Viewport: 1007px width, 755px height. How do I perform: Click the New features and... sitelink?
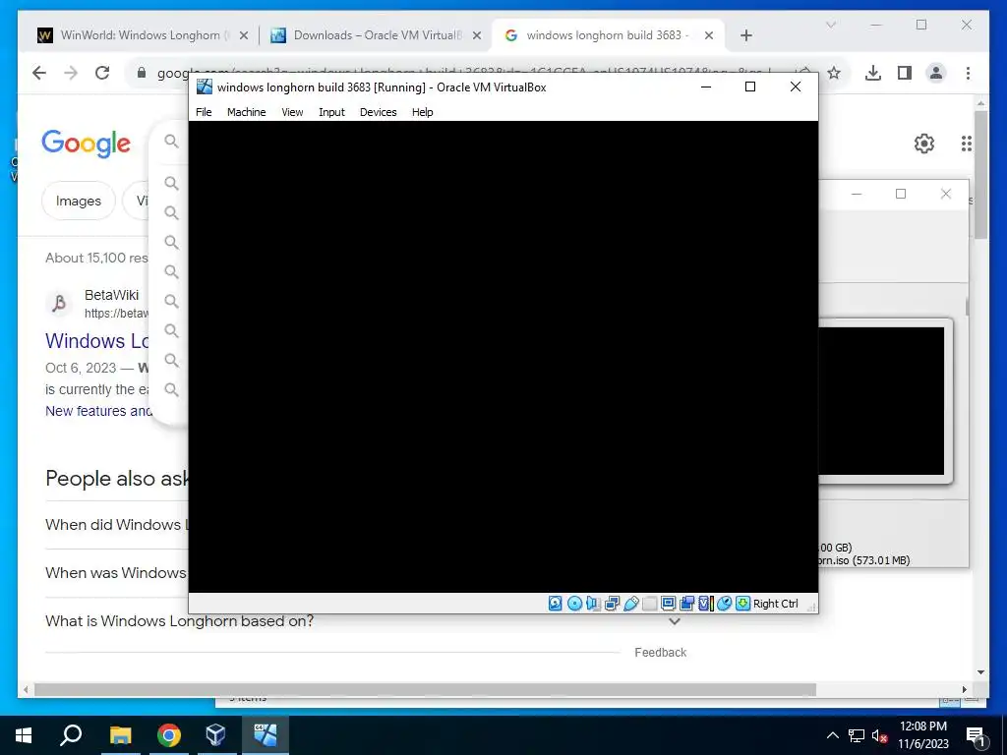pyautogui.click(x=98, y=411)
